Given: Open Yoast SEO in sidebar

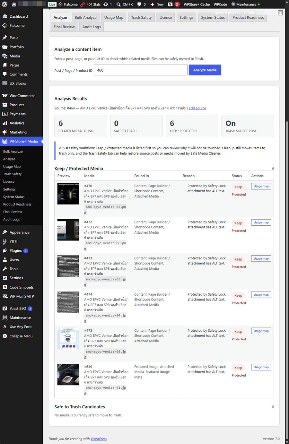Looking at the screenshot, I should pyautogui.click(x=18, y=309).
